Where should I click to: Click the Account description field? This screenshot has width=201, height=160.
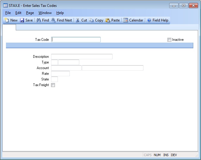click(x=113, y=68)
